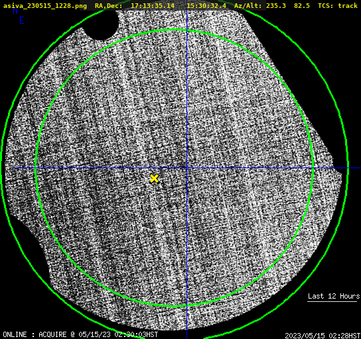Click the blue N north compass label
This screenshot has width=361, height=339.
tap(15, 11)
